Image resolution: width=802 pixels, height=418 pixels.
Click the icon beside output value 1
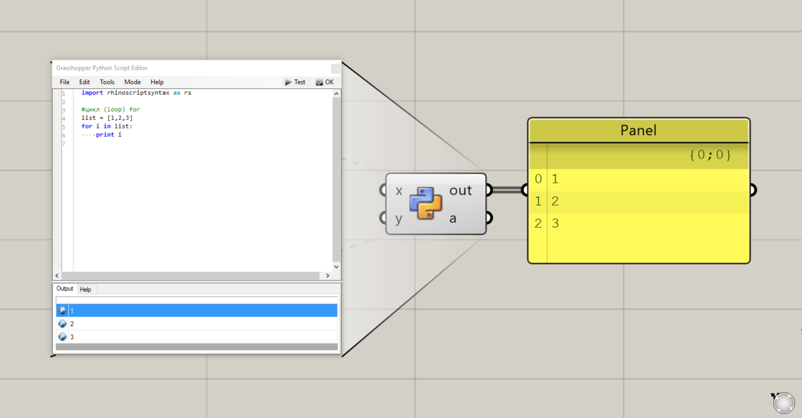(x=62, y=311)
